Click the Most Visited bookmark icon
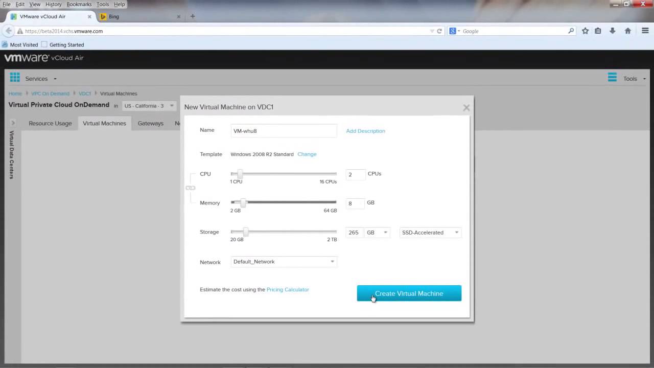Viewport: 654px width, 368px height. 5,44
